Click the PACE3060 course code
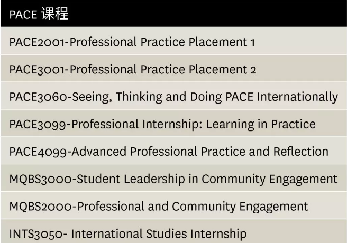347x243 pixels. (x=34, y=97)
